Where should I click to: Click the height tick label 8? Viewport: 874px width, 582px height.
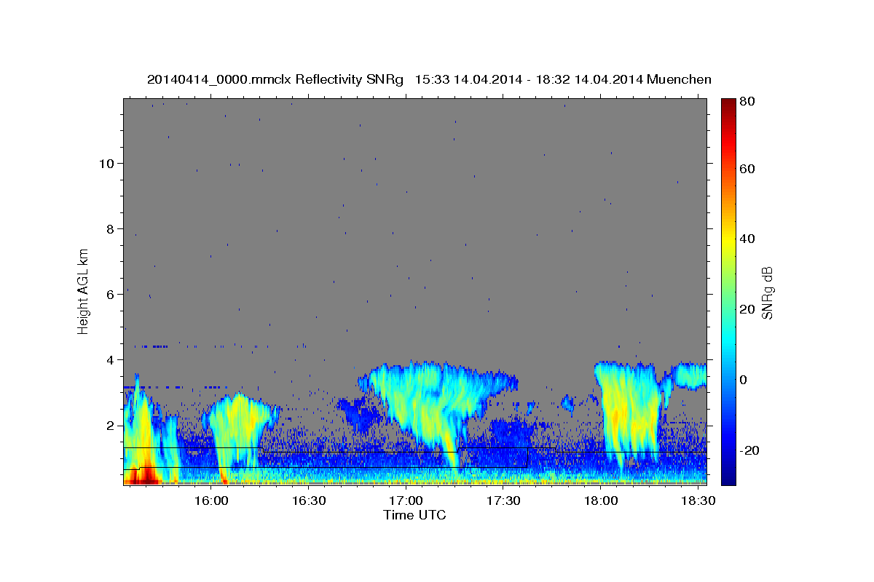click(x=110, y=229)
